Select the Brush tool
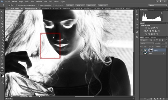This screenshot has width=168, height=100. [2, 33]
